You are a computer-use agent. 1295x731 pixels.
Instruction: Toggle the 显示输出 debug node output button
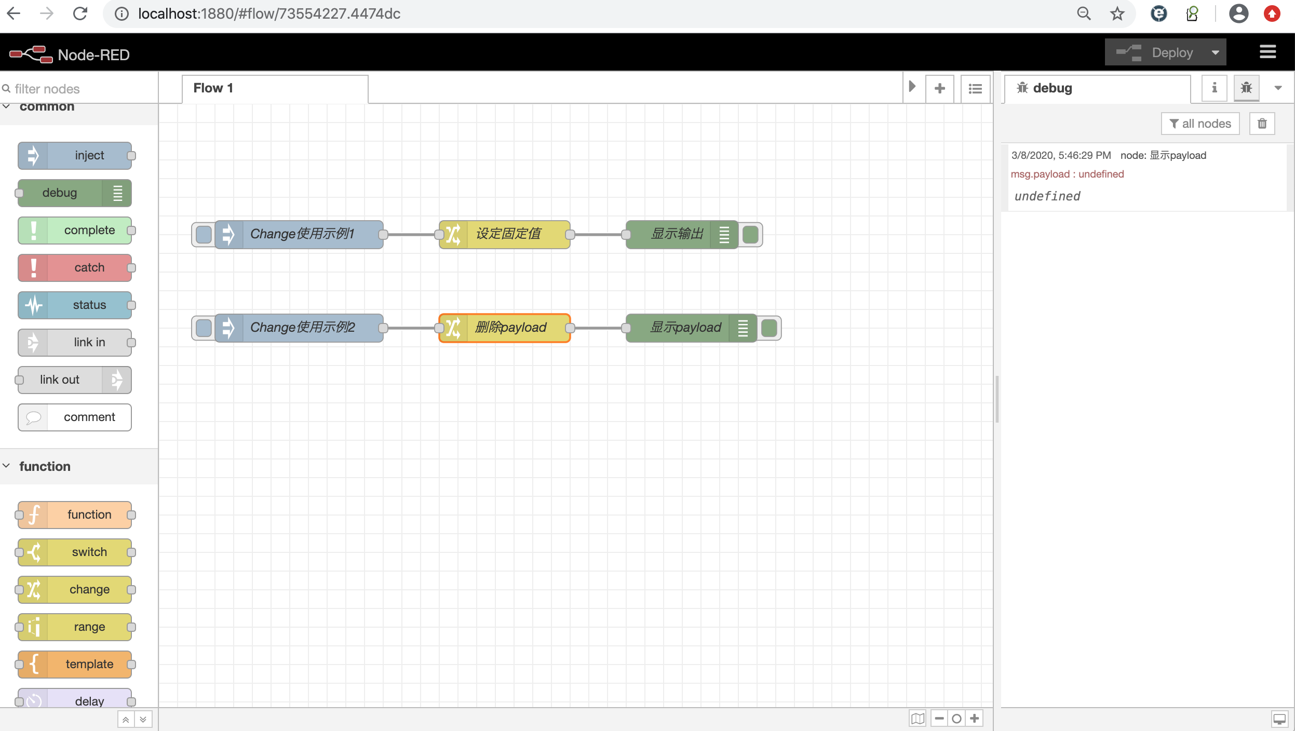click(750, 235)
